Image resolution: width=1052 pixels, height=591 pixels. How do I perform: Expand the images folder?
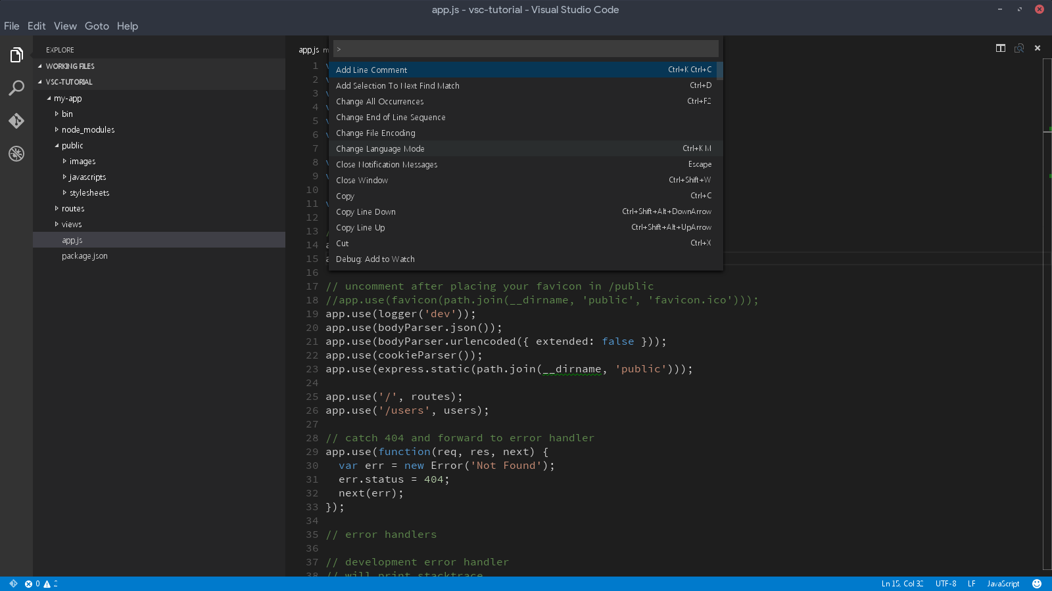(x=159, y=162)
